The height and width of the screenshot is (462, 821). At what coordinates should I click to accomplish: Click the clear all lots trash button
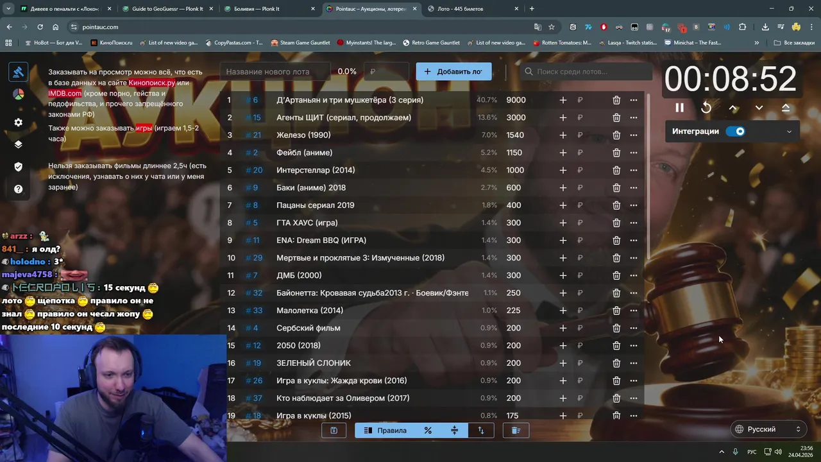516,431
